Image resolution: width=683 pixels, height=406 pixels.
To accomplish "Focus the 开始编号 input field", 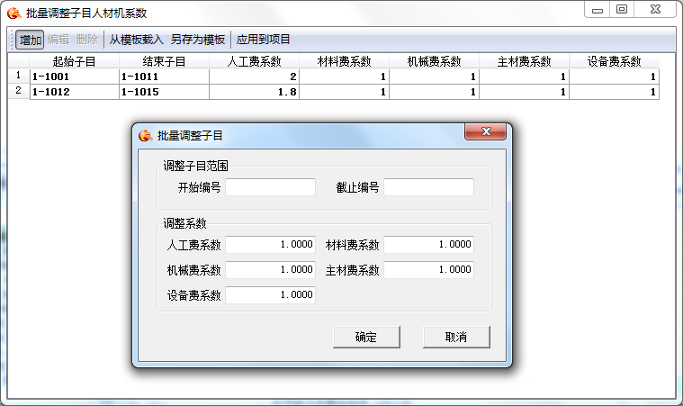I will click(271, 187).
